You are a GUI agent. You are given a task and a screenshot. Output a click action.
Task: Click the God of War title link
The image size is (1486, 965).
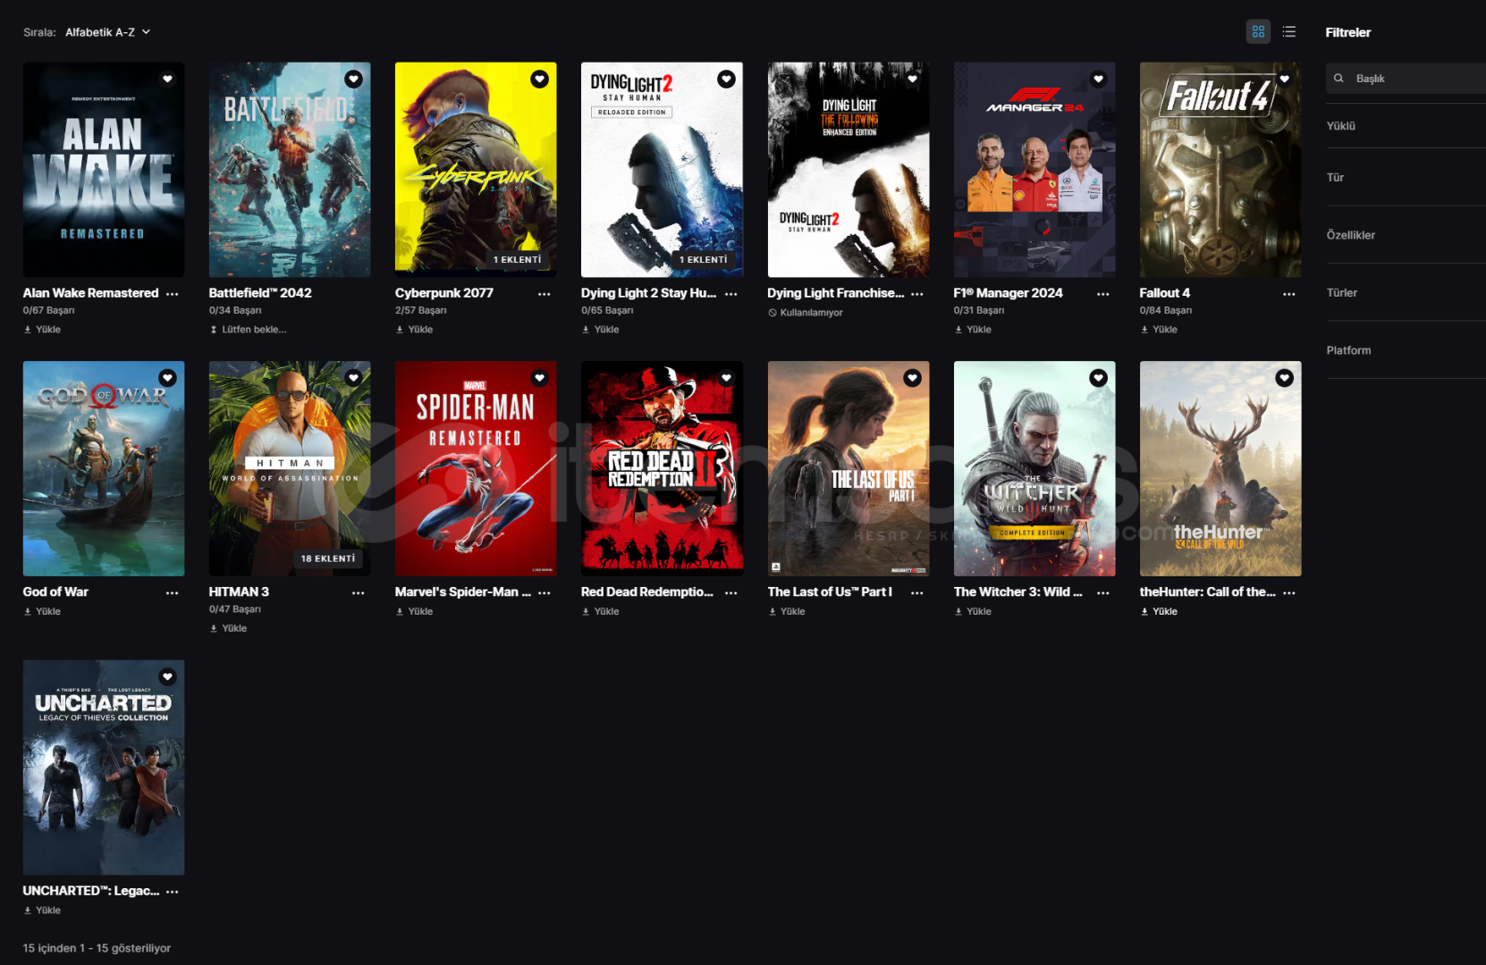(x=55, y=592)
